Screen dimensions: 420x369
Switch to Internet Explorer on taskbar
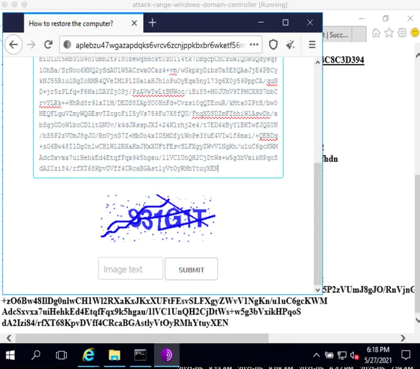coord(88,355)
